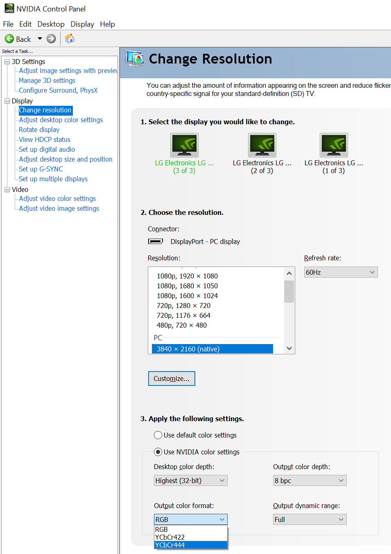
Task: Choose YCbCr422 from the color format list
Action: tap(191, 537)
